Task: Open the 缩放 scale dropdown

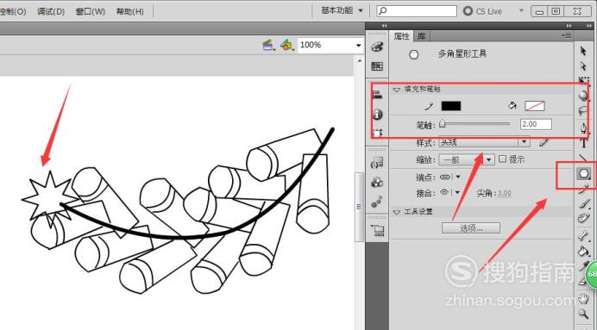Action: pos(467,159)
